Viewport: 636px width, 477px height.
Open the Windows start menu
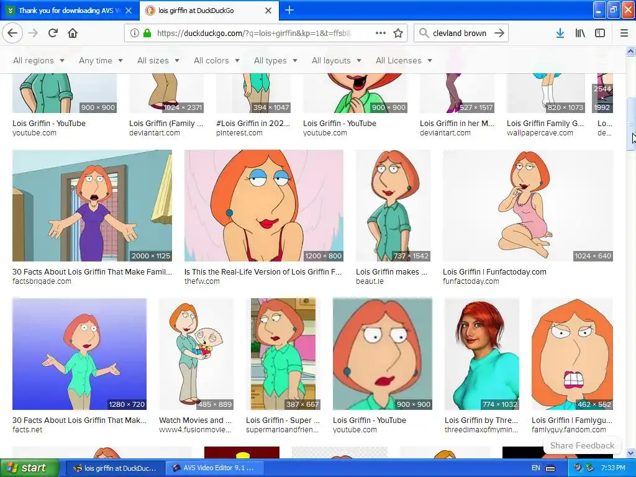coord(29,468)
